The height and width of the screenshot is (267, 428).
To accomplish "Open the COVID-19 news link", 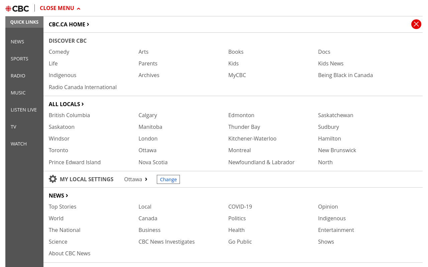I will 240,207.
